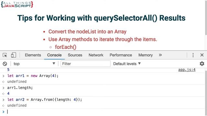Select the Console tab

(x=54, y=55)
